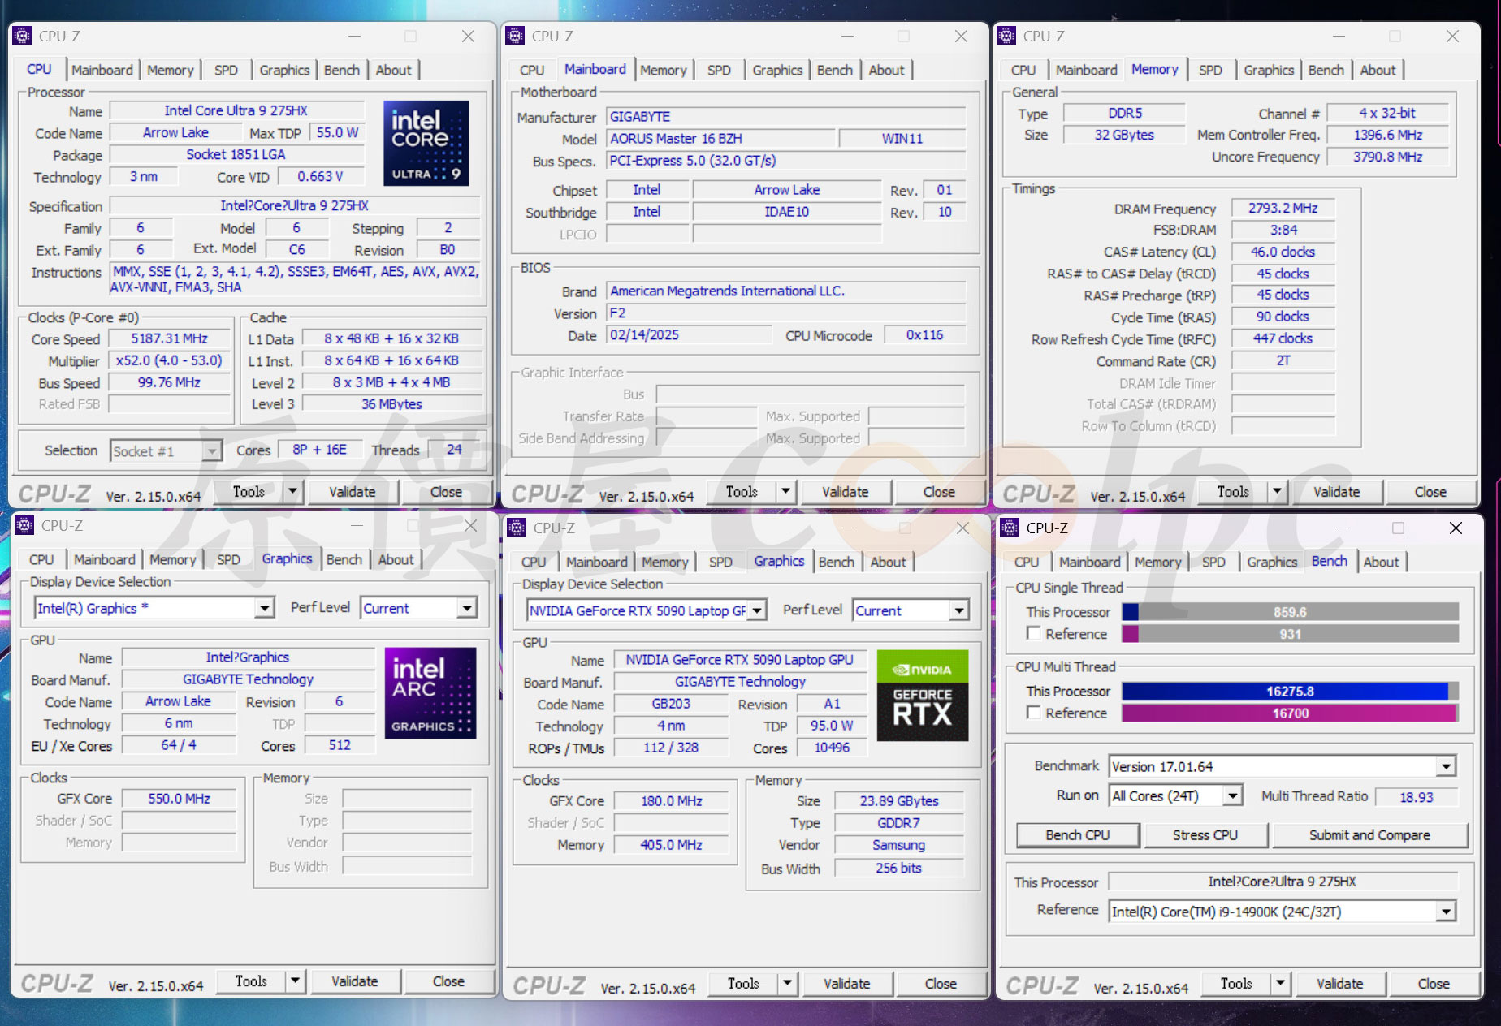The width and height of the screenshot is (1501, 1026).
Task: Click the CPU-Z app icon in Memory window title
Action: (x=1006, y=36)
